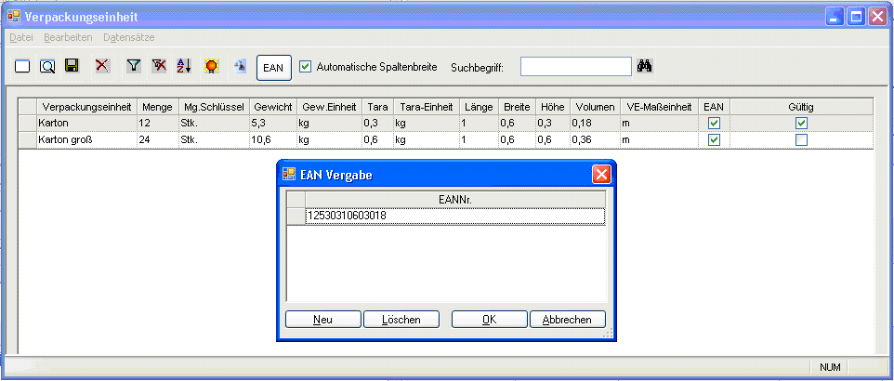Click into the Suchbegriff search field
The image size is (894, 381).
(575, 67)
